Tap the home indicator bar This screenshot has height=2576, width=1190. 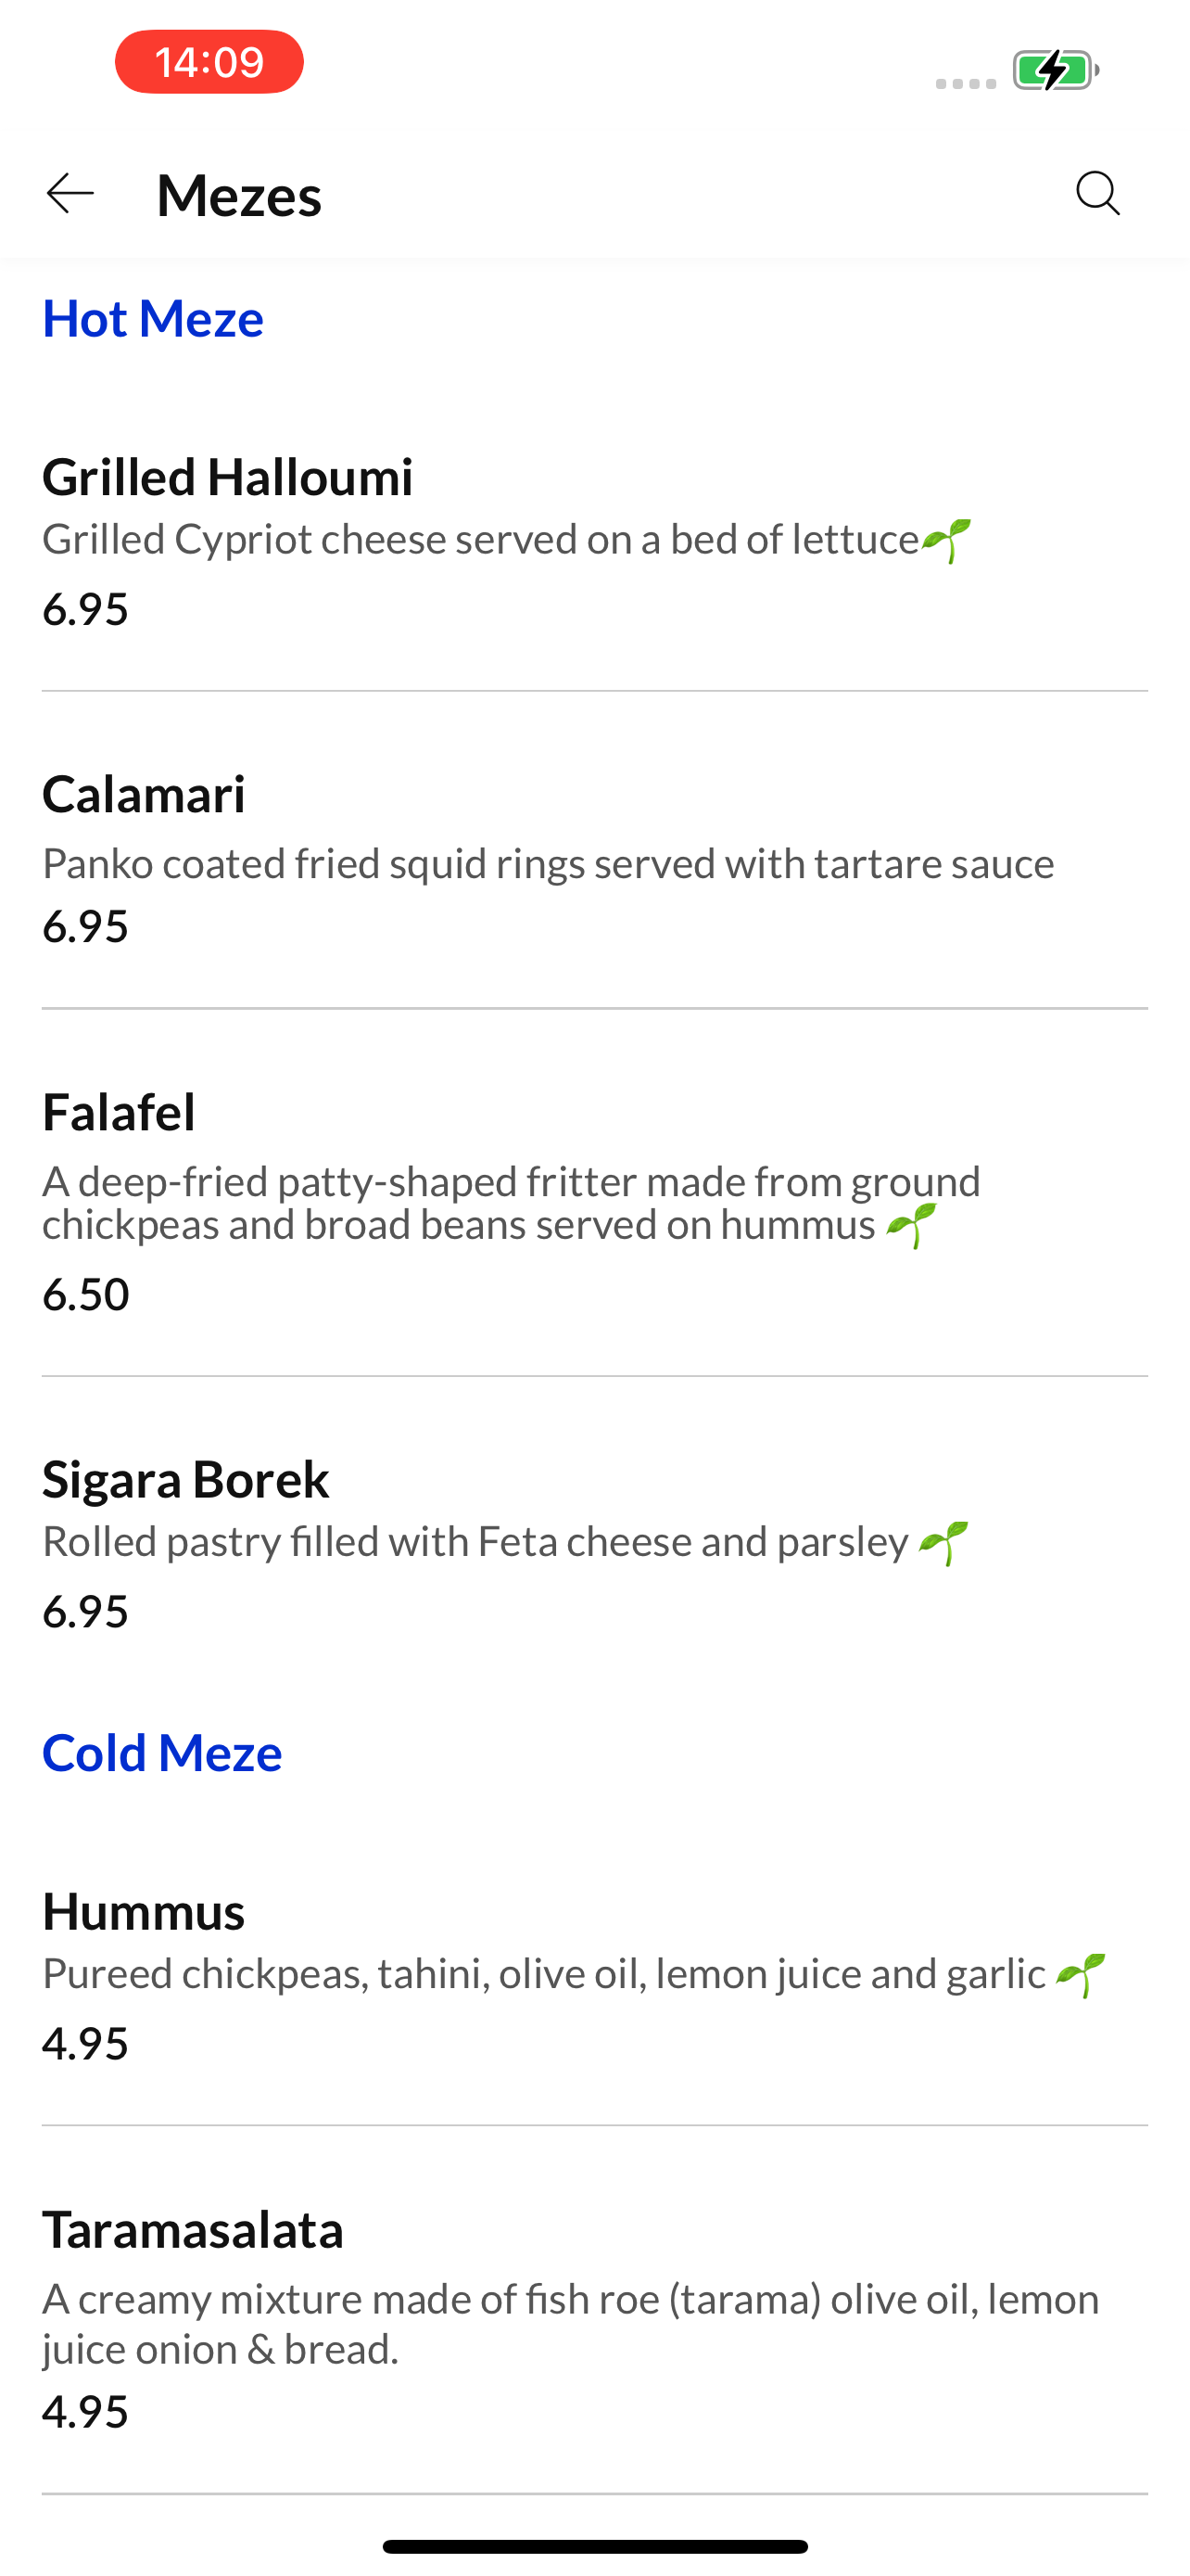(594, 2546)
